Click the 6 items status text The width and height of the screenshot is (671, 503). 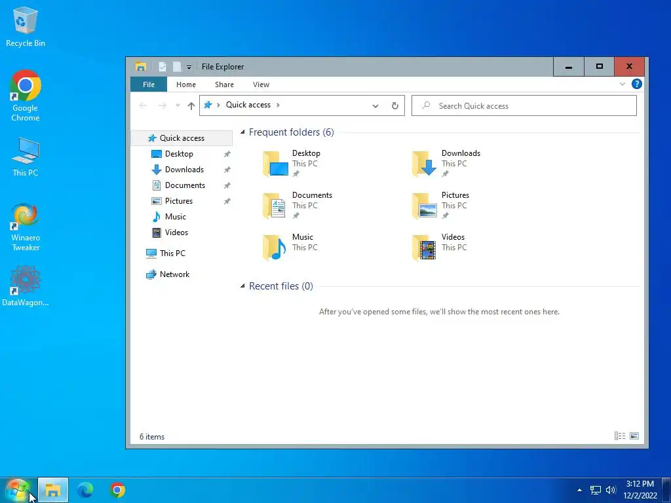coord(152,437)
